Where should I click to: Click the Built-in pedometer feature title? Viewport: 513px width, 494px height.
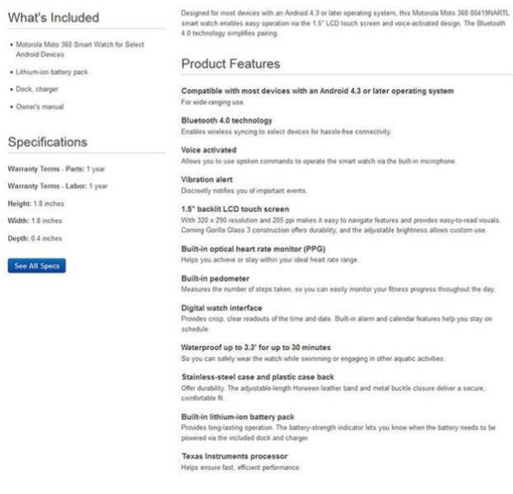[214, 278]
